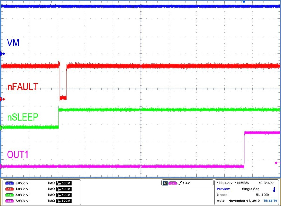
Task: Click the Auto trigger mode label
Action: (x=221, y=201)
